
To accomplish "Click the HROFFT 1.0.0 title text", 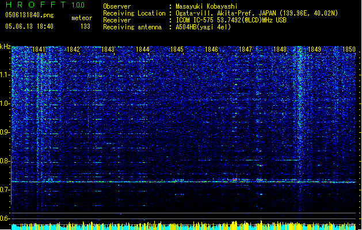I will pyautogui.click(x=45, y=5).
